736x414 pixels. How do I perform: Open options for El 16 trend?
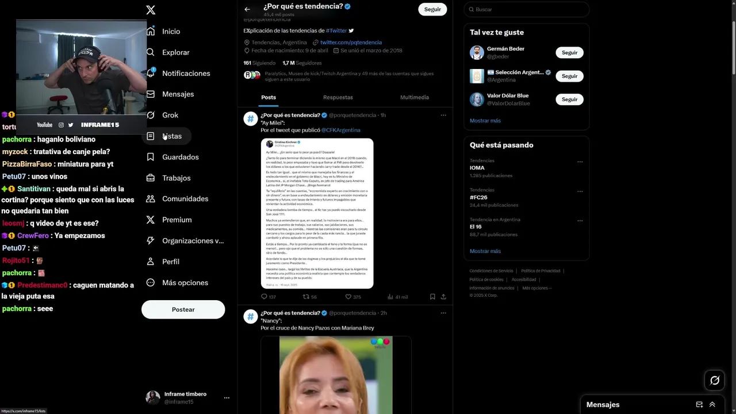[580, 220]
